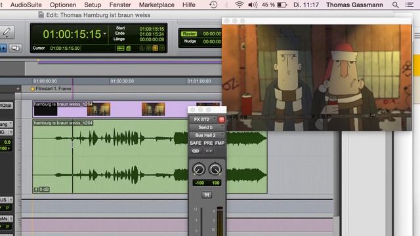Click the Cursor value 01:00:15:15.00
Image resolution: width=420 pixels, height=236 pixels.
(65, 48)
